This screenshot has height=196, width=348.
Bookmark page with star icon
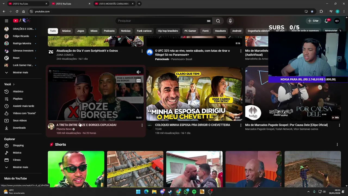pyautogui.click(x=312, y=11)
